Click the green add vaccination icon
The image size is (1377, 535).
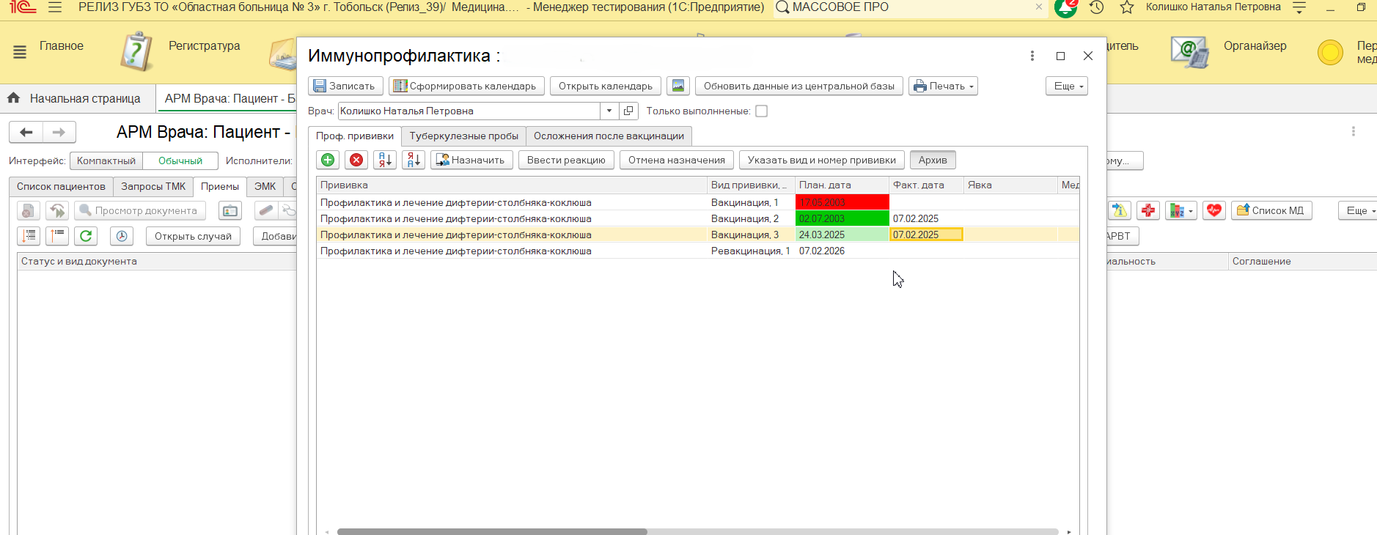[328, 160]
